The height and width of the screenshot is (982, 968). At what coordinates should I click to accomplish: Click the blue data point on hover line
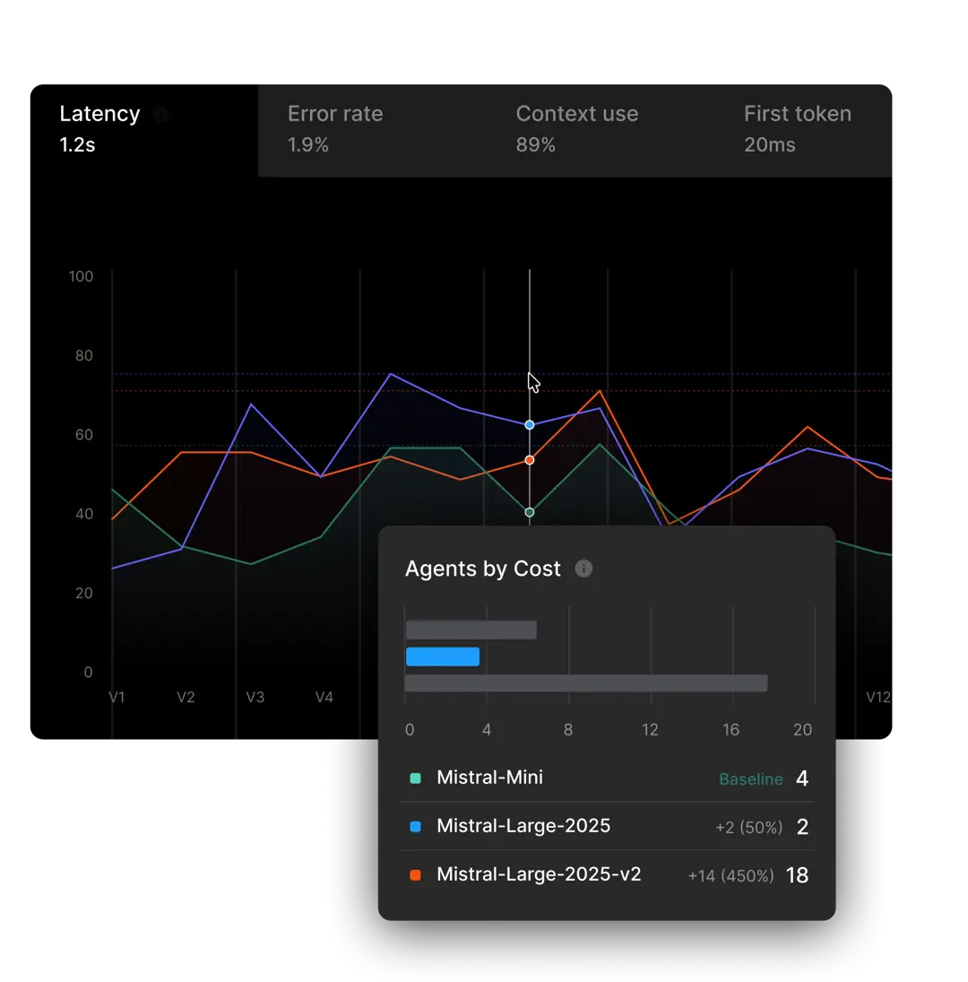530,424
